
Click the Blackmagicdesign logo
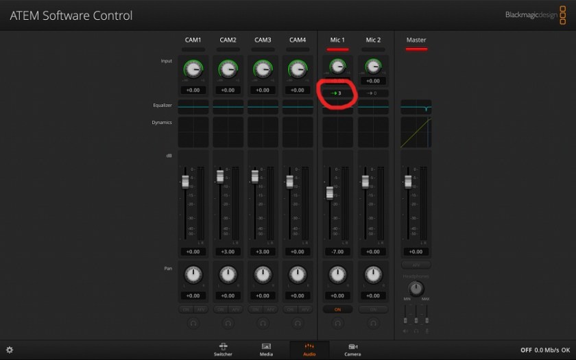(x=536, y=15)
